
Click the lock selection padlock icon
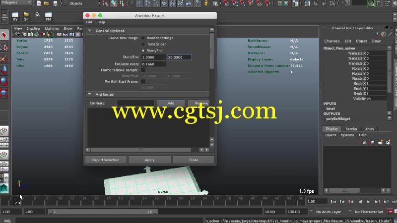pos(206,3)
